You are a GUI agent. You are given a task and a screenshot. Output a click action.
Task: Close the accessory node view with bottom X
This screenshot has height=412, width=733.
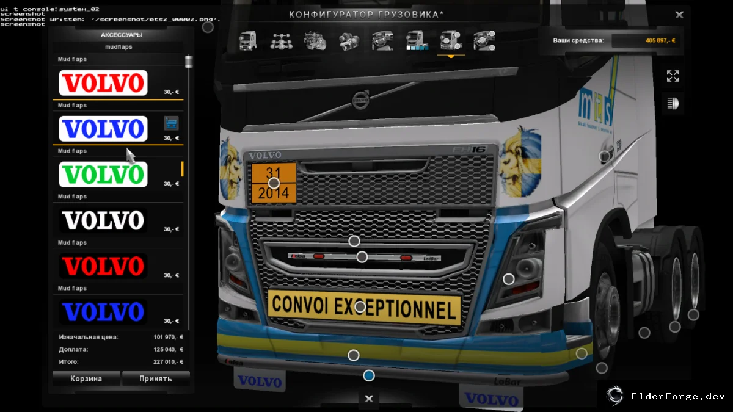pos(368,399)
